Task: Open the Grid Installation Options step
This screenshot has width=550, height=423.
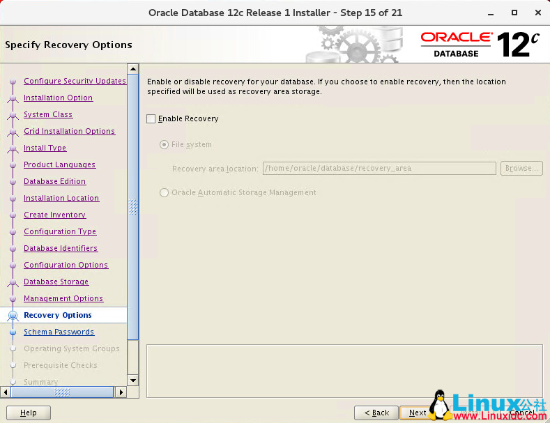Action: (x=70, y=131)
